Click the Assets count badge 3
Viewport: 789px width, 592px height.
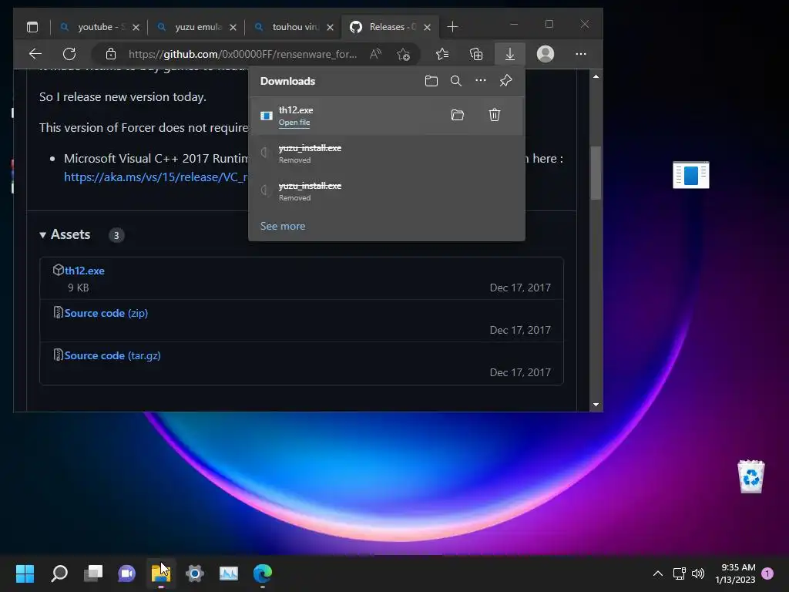[116, 235]
